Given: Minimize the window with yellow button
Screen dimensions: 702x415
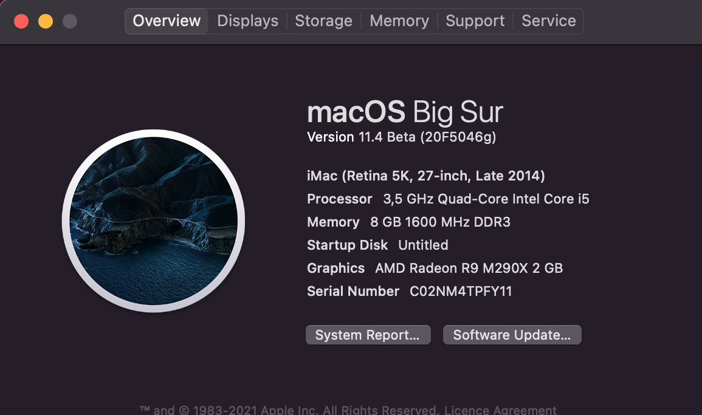Looking at the screenshot, I should coord(45,21).
